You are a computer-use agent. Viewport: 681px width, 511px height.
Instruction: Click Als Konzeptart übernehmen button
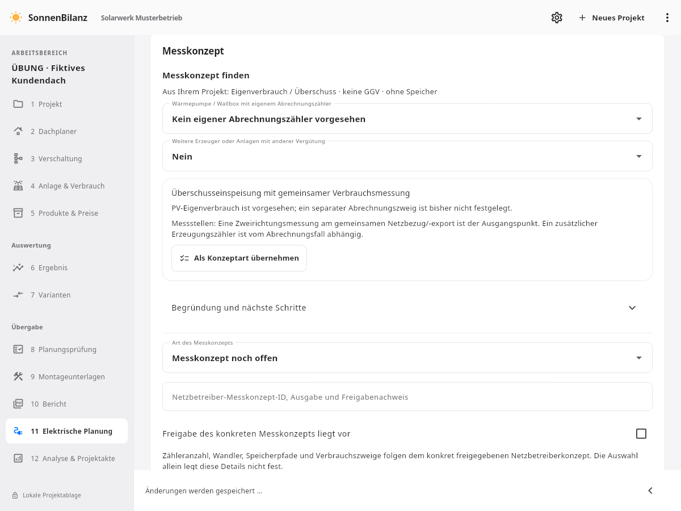[239, 258]
